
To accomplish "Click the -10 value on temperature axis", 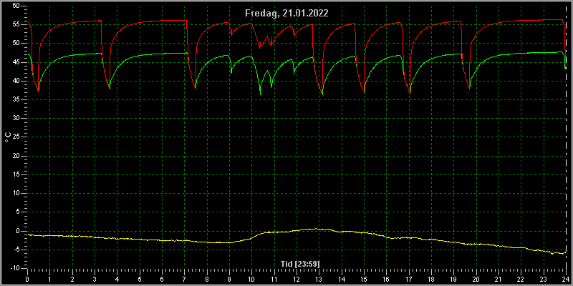I will click(14, 269).
